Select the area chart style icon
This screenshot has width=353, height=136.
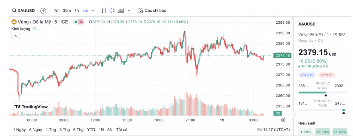click(x=121, y=11)
